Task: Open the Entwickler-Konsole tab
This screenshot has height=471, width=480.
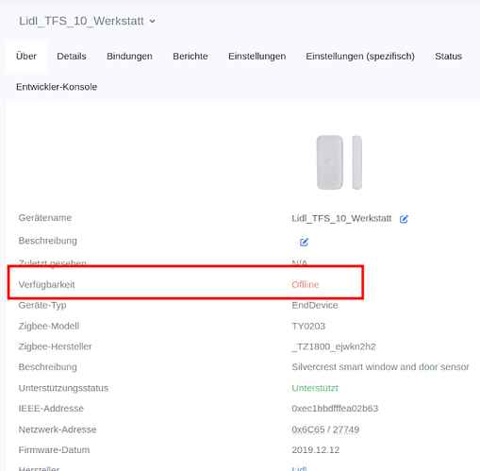Action: 57,87
